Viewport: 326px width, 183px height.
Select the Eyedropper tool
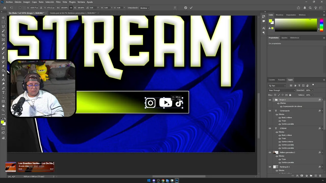(x=3, y=44)
